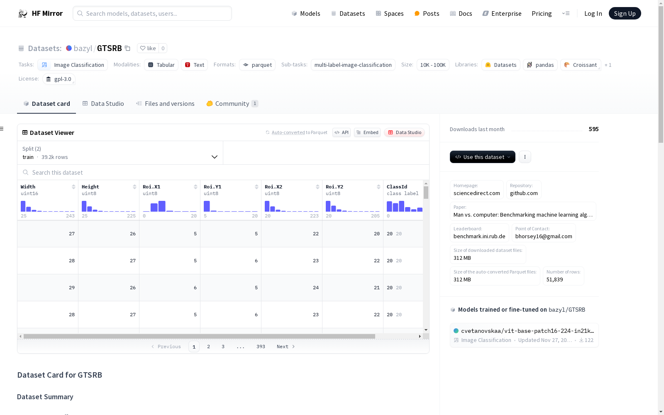The image size is (664, 415).
Task: Focus the Search models, datasets, users field
Action: (x=152, y=13)
